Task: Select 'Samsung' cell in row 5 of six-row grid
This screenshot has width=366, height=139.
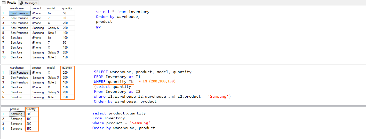Action: [x=38, y=92]
